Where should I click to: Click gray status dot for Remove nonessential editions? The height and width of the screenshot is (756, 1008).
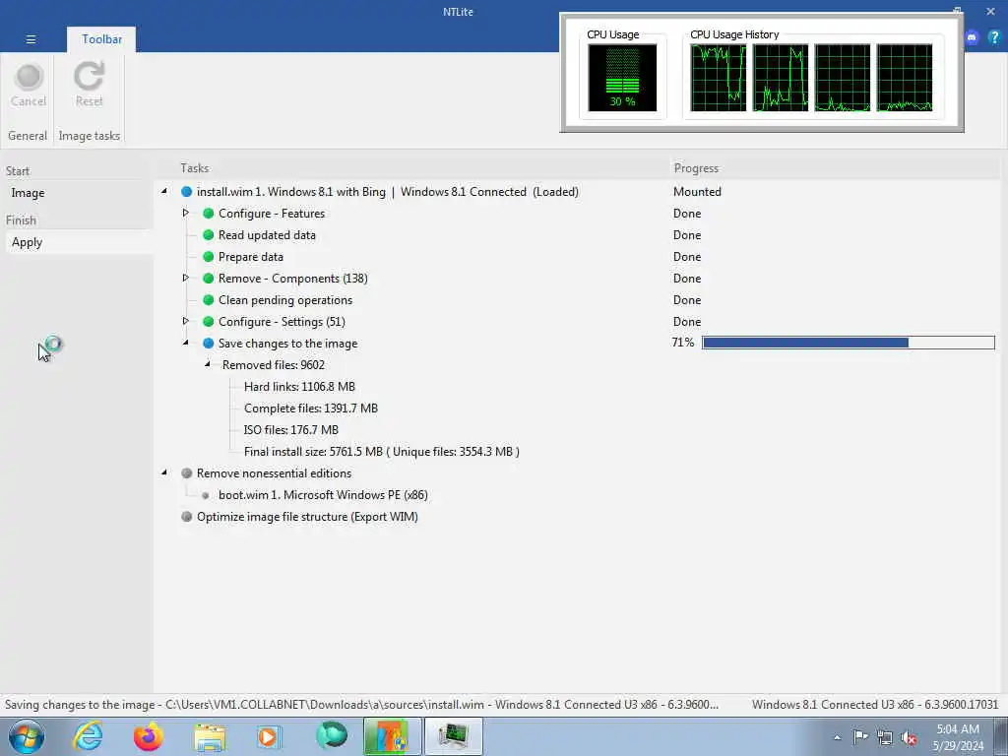[x=186, y=473]
